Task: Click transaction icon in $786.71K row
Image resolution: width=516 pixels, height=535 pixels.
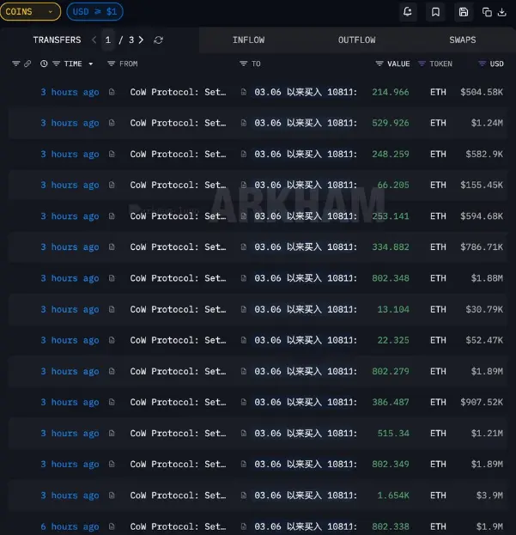Action: [x=112, y=246]
